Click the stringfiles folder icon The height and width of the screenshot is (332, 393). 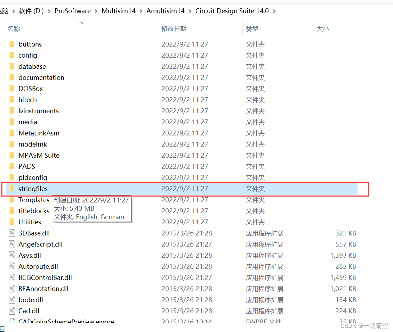pos(12,189)
